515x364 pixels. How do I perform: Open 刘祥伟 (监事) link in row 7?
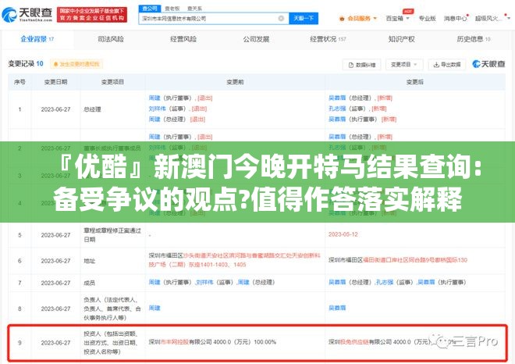pyautogui.click(x=204, y=283)
